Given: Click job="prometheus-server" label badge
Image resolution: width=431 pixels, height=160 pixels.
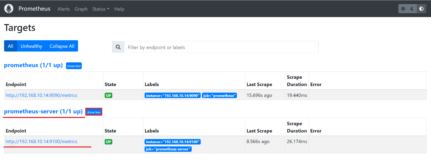Looking at the screenshot, I should (x=168, y=149).
